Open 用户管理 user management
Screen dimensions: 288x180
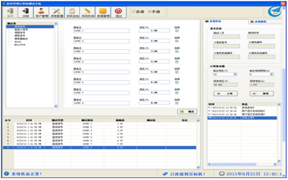41,12
